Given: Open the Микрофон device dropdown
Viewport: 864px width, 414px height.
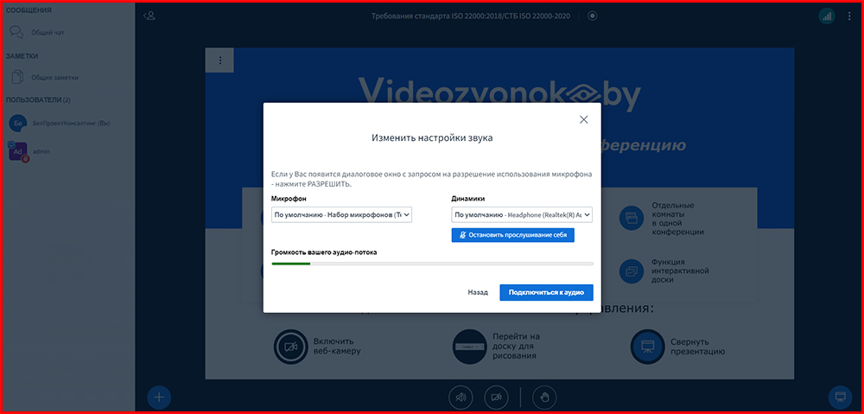Looking at the screenshot, I should point(341,215).
